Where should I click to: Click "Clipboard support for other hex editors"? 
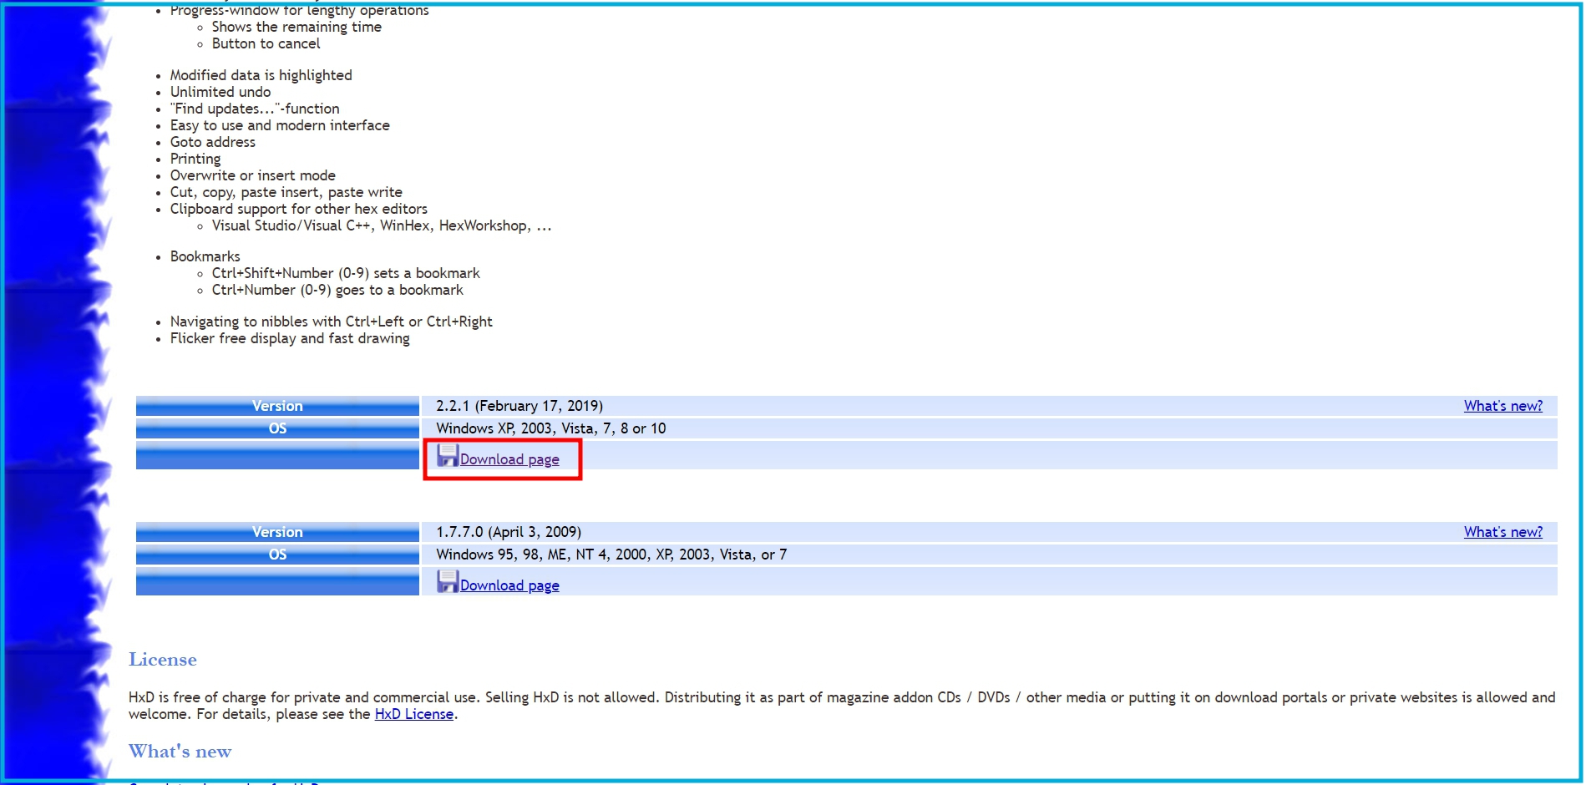299,209
